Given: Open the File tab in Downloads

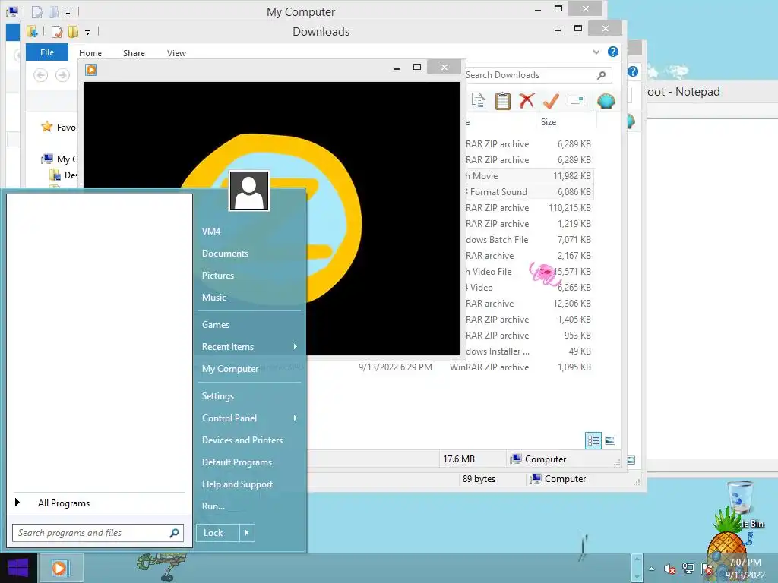Looking at the screenshot, I should pyautogui.click(x=47, y=52).
